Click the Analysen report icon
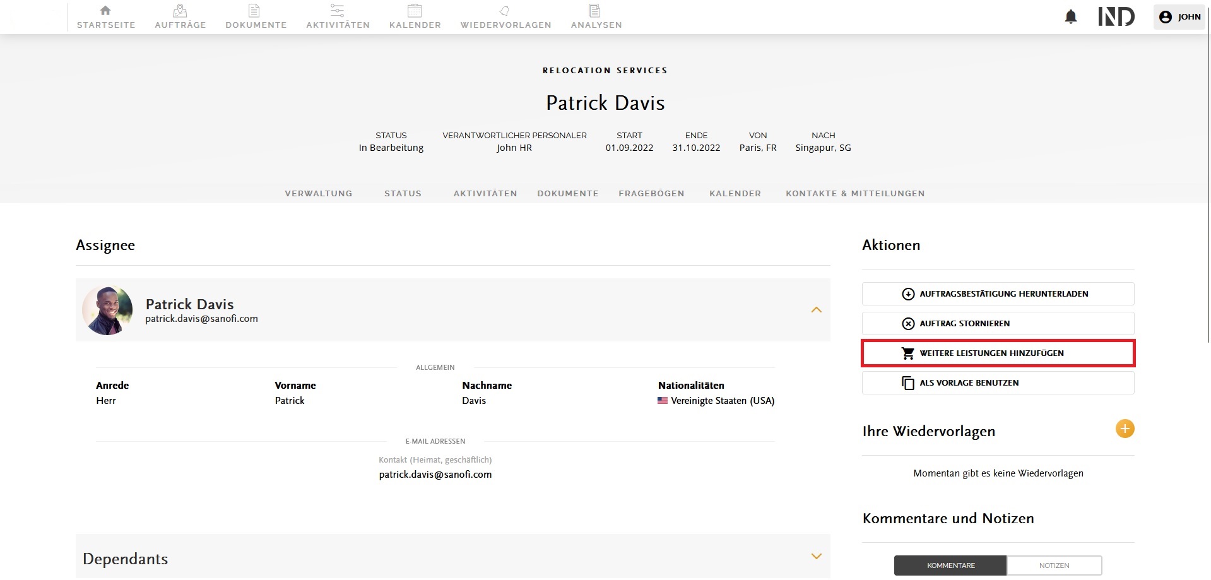The width and height of the screenshot is (1211, 580). [x=594, y=11]
